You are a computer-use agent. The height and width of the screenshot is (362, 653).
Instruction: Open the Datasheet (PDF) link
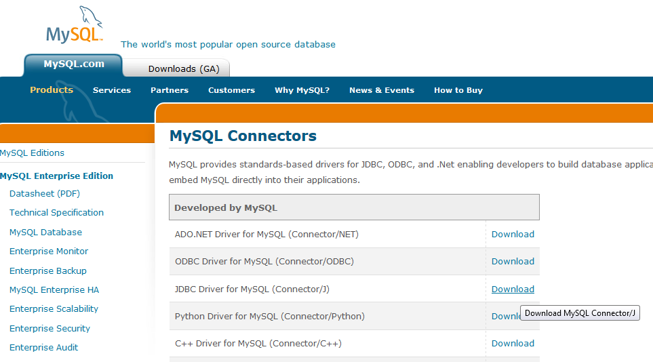coord(45,194)
